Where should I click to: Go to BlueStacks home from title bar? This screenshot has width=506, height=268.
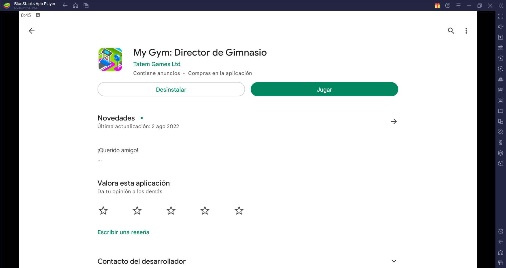pos(75,6)
